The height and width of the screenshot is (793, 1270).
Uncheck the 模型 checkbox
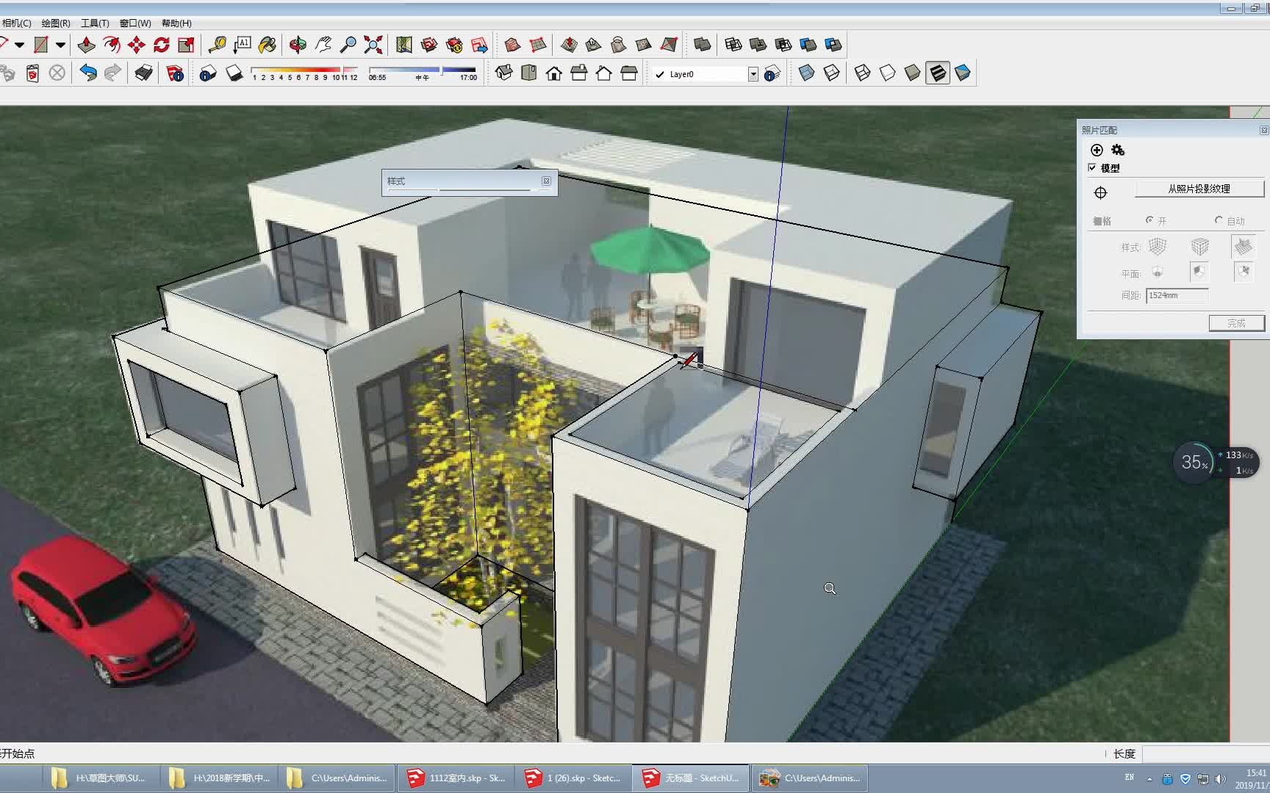[x=1092, y=167]
